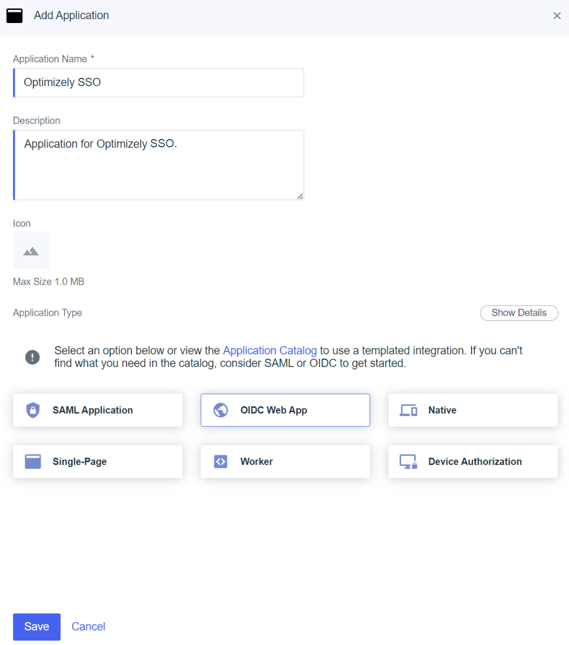Save the new application
Screen dimensions: 569x645
click(37, 626)
